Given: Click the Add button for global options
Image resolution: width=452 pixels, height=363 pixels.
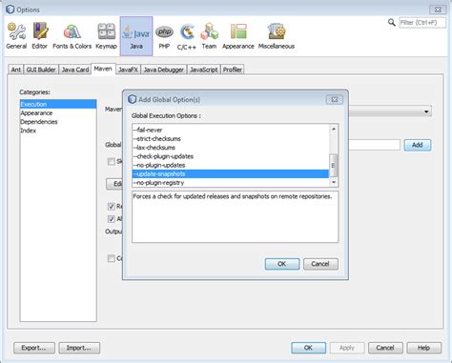Looking at the screenshot, I should (418, 145).
